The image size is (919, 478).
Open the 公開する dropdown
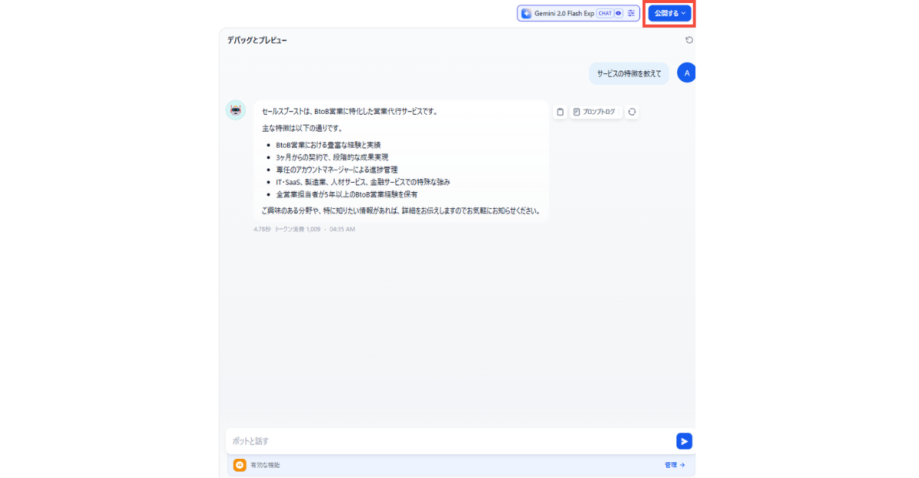669,13
